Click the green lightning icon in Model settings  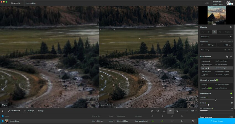(x=231, y=93)
